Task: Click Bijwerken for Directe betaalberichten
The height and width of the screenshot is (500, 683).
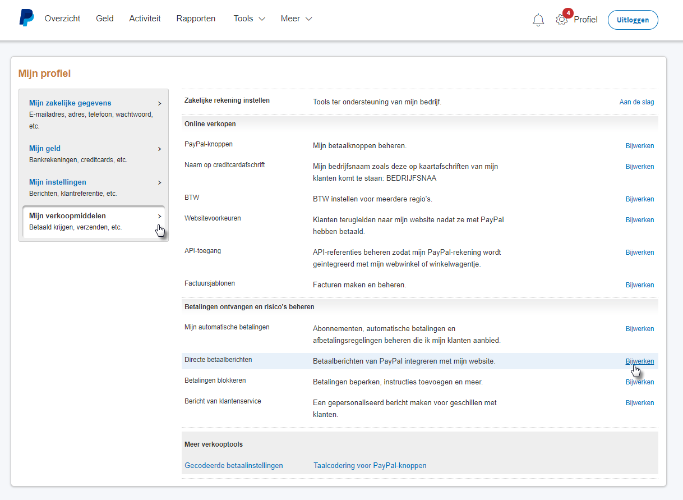Action: 640,361
